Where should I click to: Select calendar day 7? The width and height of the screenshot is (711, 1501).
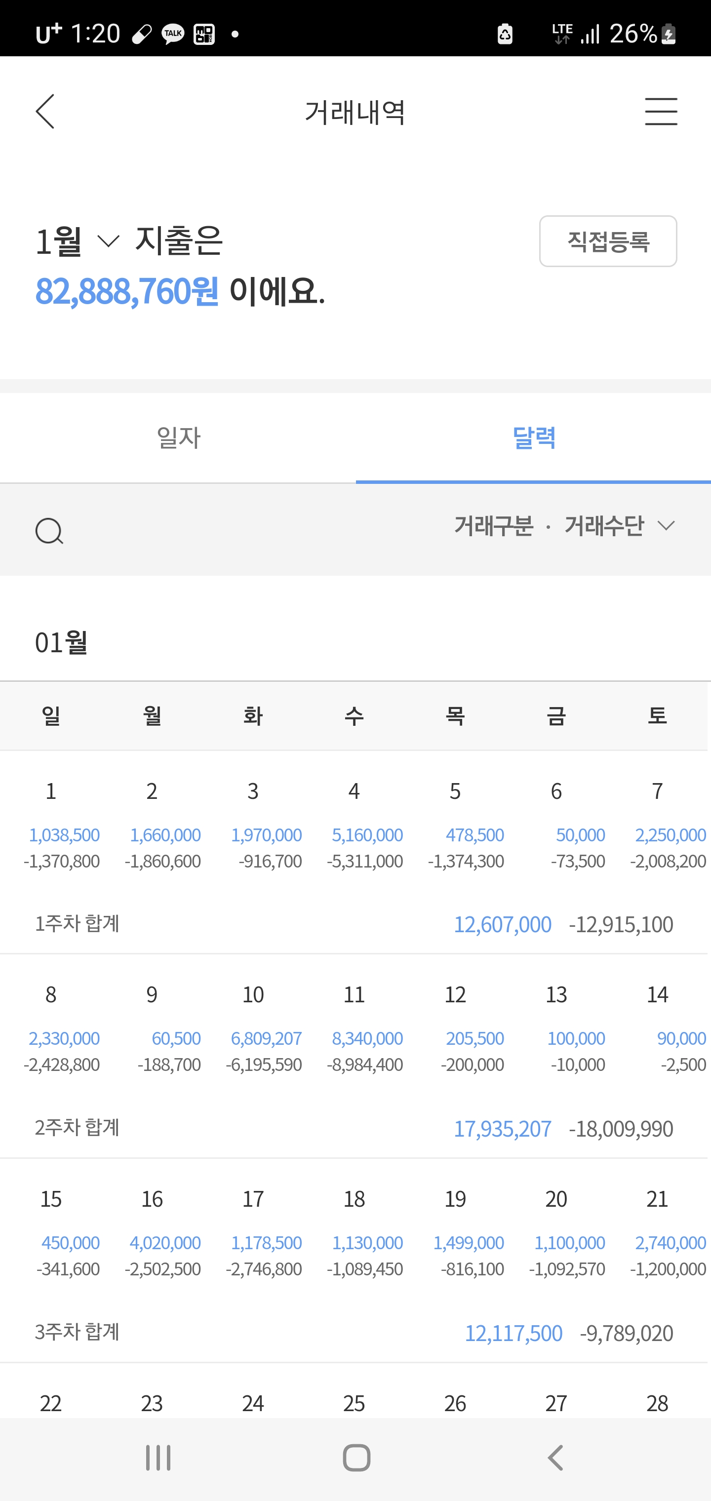point(657,790)
